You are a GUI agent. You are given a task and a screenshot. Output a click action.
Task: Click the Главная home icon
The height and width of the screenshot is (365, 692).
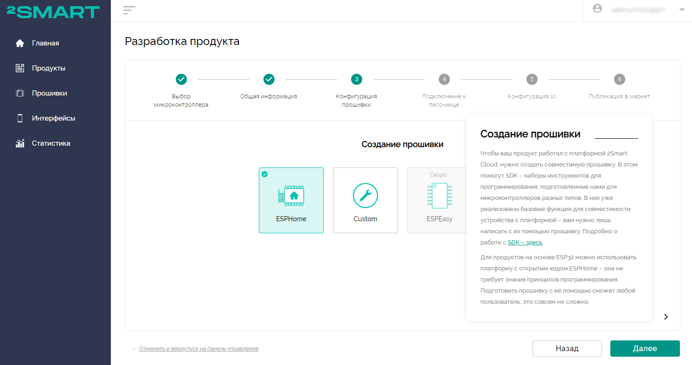click(x=19, y=43)
